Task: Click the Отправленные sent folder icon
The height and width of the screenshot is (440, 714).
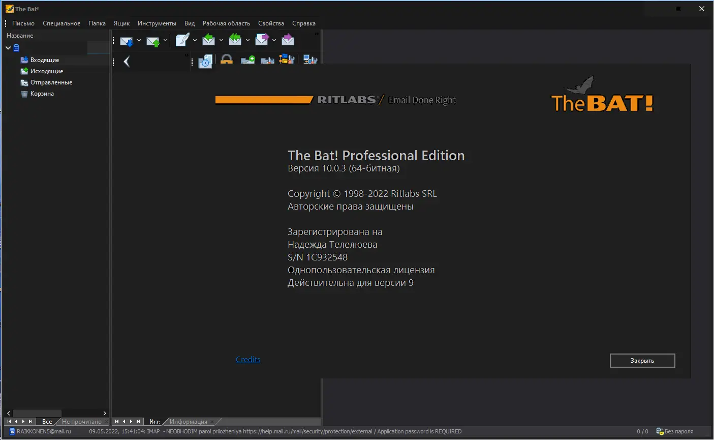Action: [x=24, y=82]
